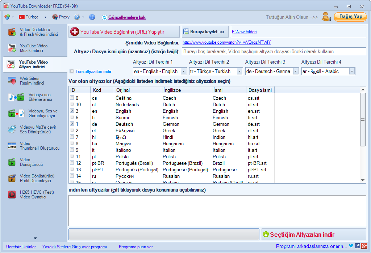This screenshot has height=253, width=371.
Task: Expand more sidebar items down arrow
Action: point(35,239)
